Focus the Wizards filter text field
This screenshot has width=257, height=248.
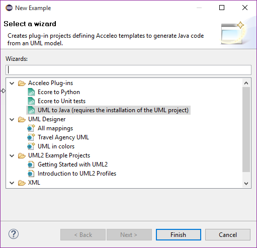128,70
